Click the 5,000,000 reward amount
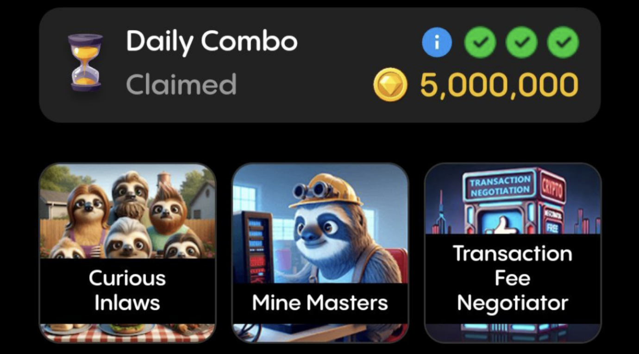Image resolution: width=639 pixels, height=354 pixels. (499, 85)
